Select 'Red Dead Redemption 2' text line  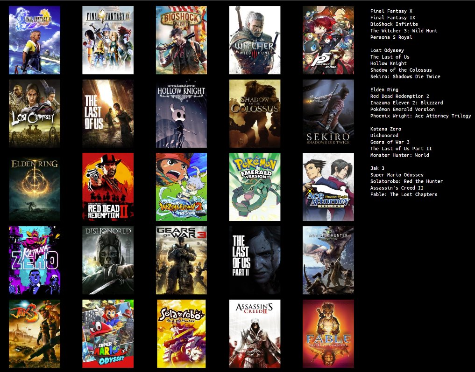click(399, 96)
